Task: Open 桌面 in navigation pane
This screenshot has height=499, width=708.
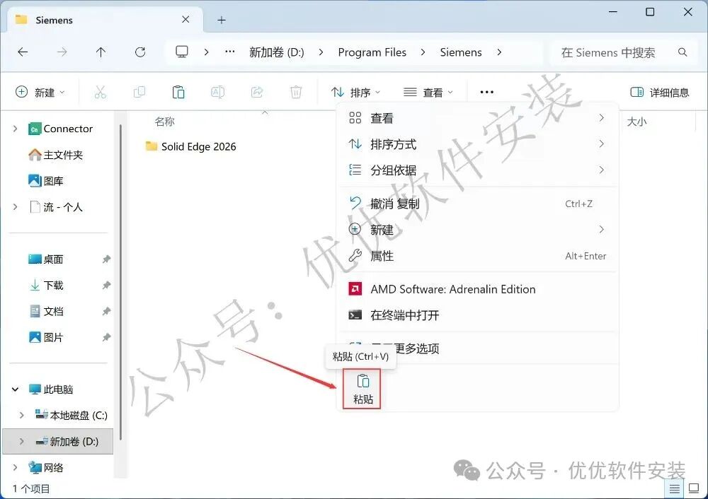Action: click(x=45, y=259)
